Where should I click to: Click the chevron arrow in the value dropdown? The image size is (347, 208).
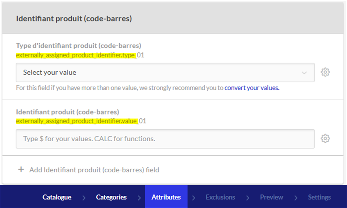click(304, 73)
